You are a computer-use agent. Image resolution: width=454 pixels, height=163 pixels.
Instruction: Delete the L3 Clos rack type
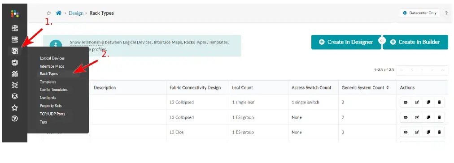click(439, 132)
